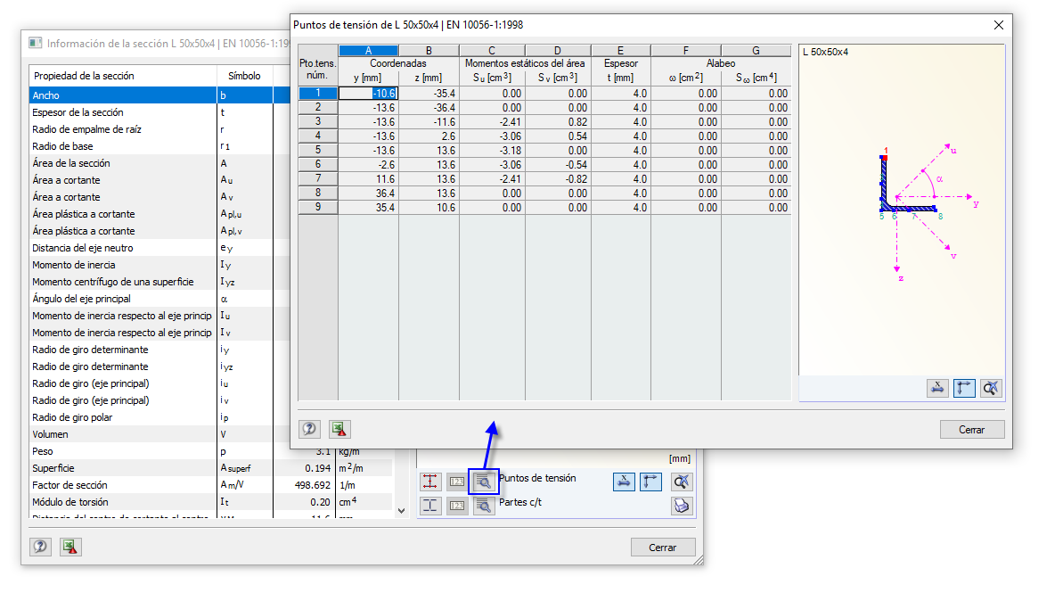Open c/t parts details table icon

pyautogui.click(x=483, y=506)
